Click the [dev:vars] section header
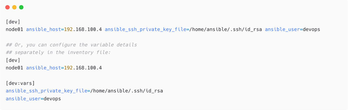Viewport: 348px width, 110px height. (20, 83)
